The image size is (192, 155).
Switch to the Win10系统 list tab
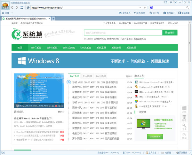click(101, 76)
